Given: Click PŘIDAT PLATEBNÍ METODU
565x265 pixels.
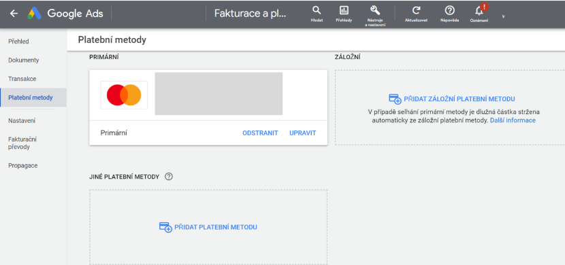Looking at the screenshot, I should (216, 227).
